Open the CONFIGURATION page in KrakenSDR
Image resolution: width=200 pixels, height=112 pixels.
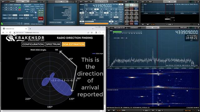(x=33, y=44)
